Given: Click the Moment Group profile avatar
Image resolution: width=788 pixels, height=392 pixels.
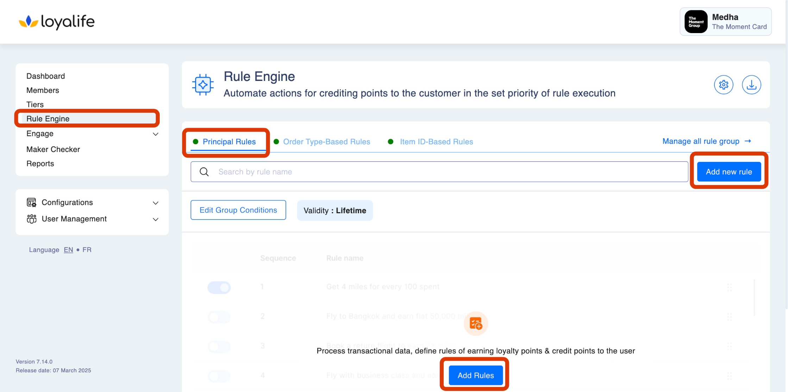Looking at the screenshot, I should click(695, 22).
